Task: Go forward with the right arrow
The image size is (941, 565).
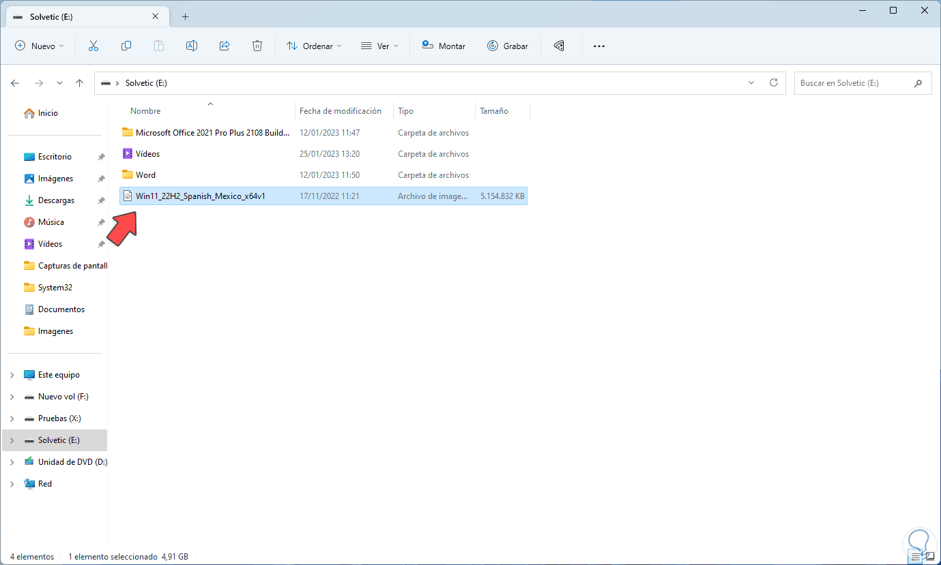Action: pyautogui.click(x=39, y=83)
